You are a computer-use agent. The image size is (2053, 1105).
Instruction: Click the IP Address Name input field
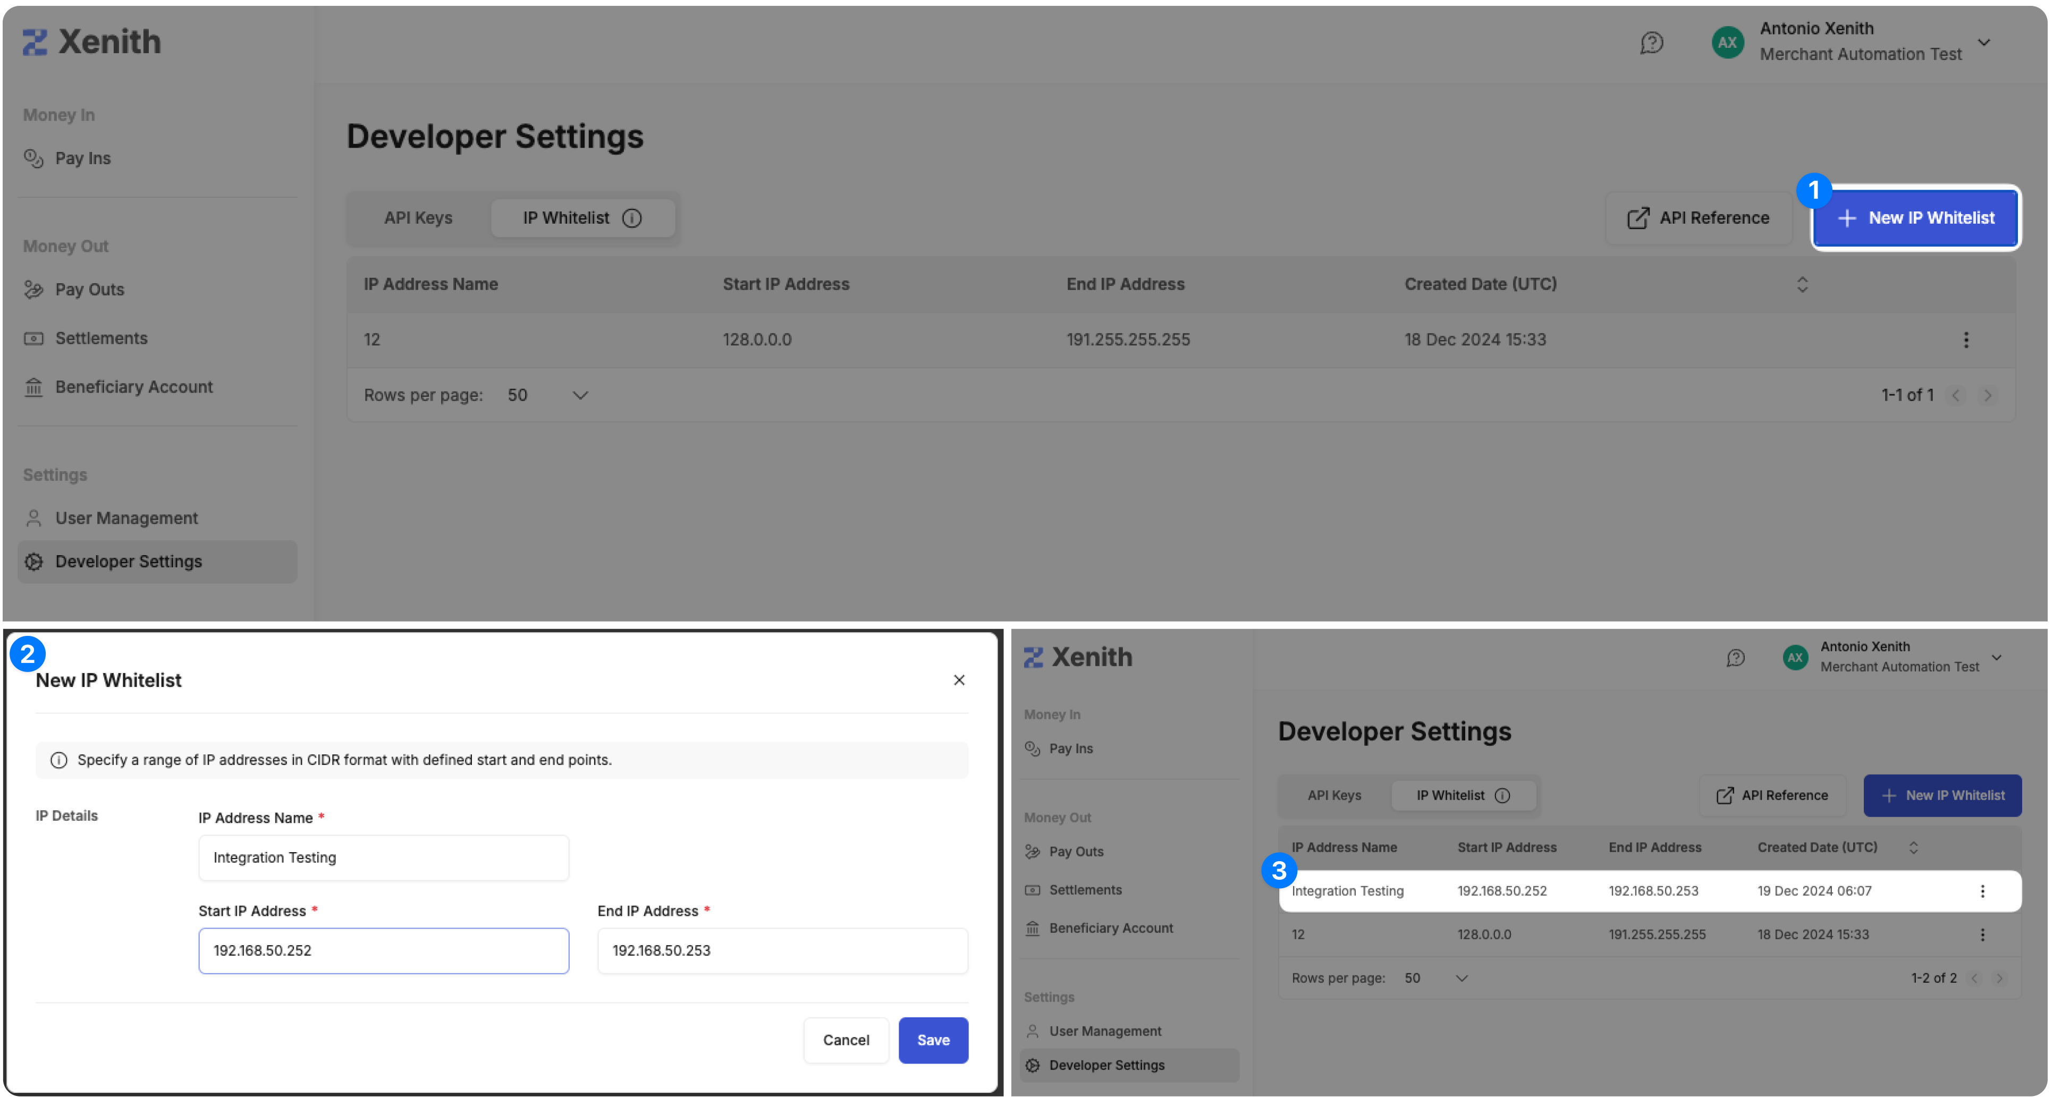(383, 857)
